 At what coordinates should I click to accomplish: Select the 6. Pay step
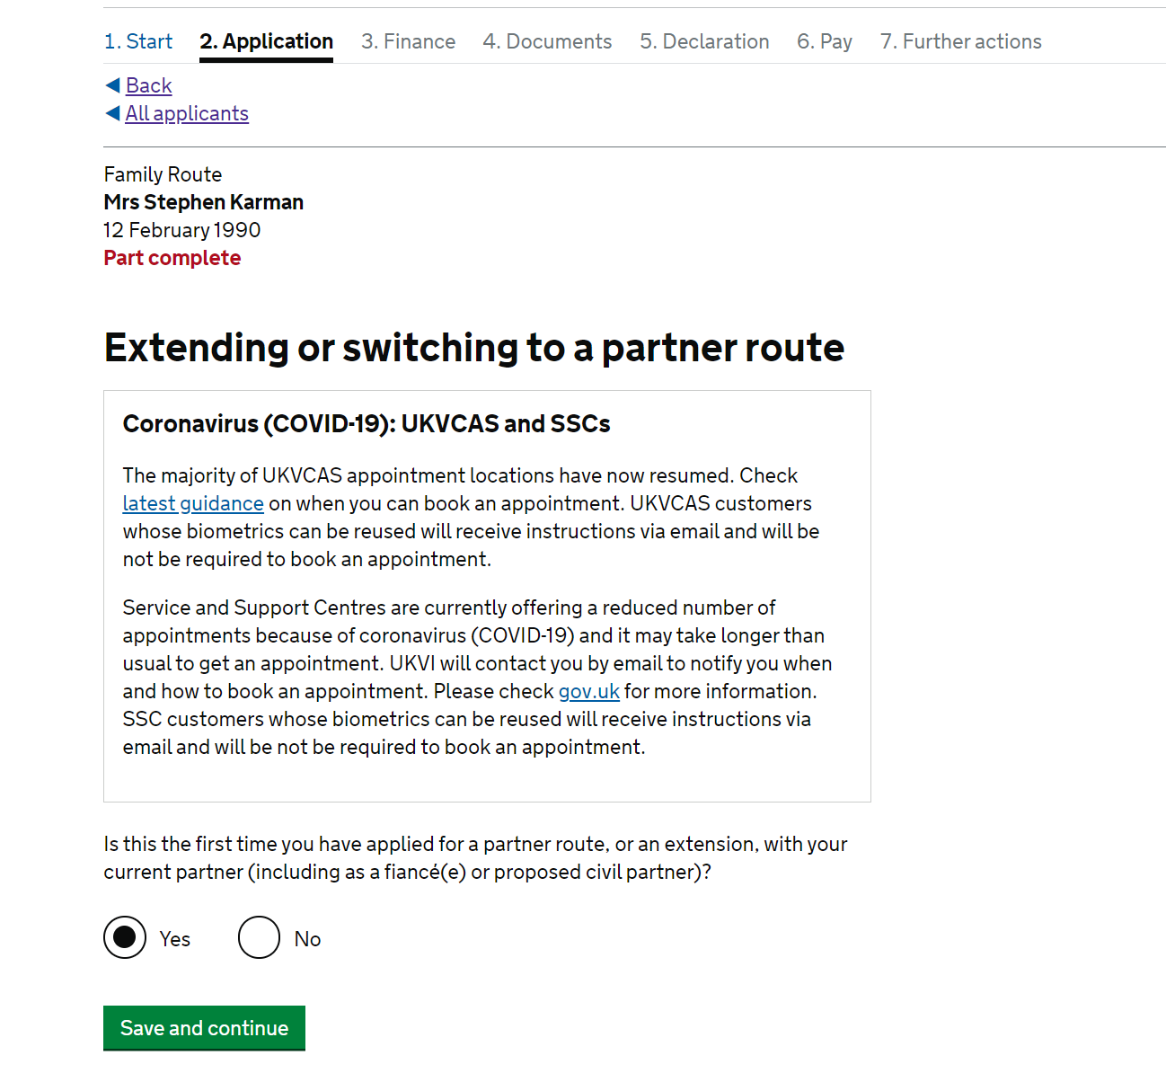click(x=825, y=41)
